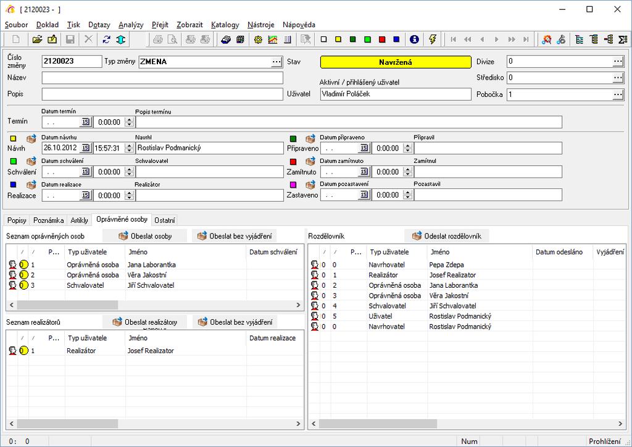Click the Odeslat rozdělovník button

[447, 236]
